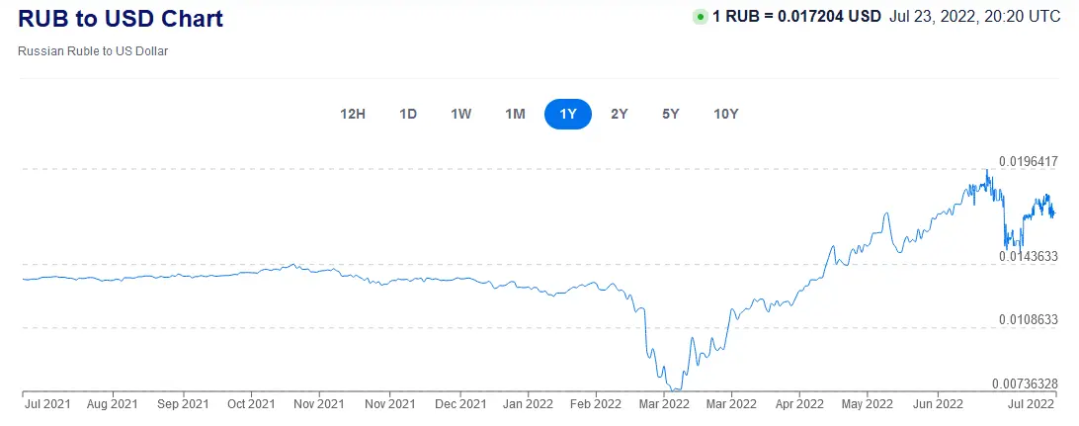
Task: Click the 0.0108633 y-axis label
Action: (1029, 320)
